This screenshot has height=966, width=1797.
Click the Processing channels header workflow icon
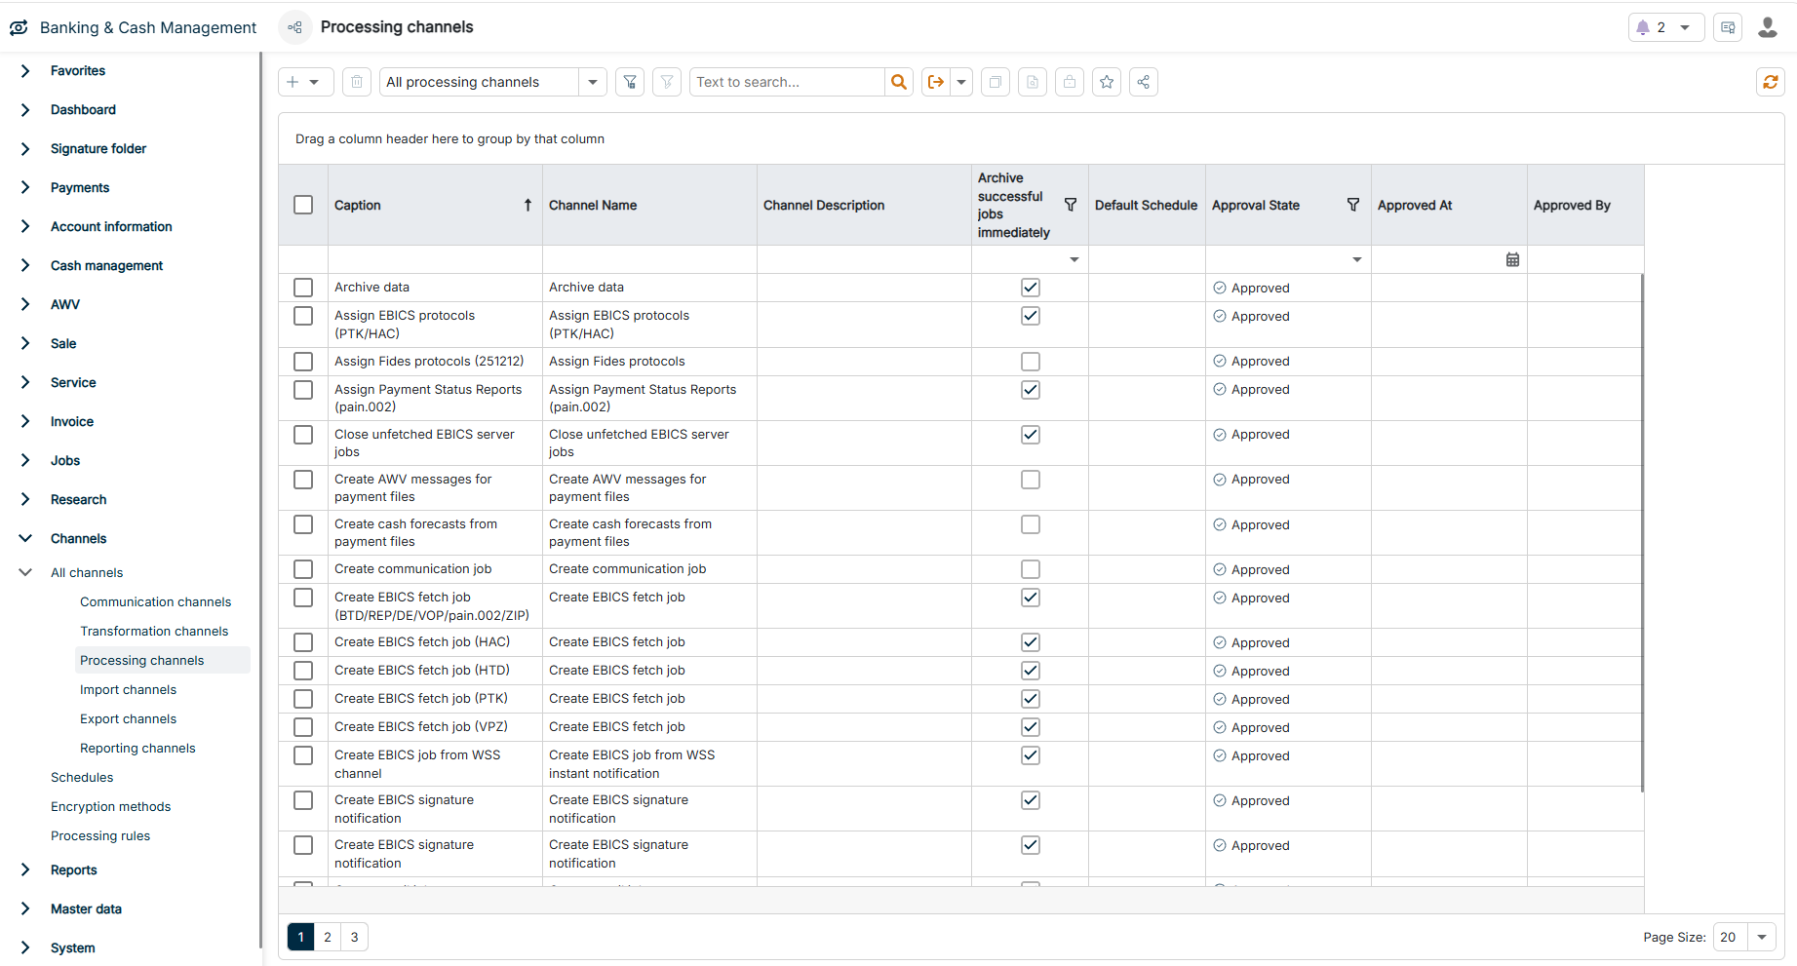click(294, 27)
